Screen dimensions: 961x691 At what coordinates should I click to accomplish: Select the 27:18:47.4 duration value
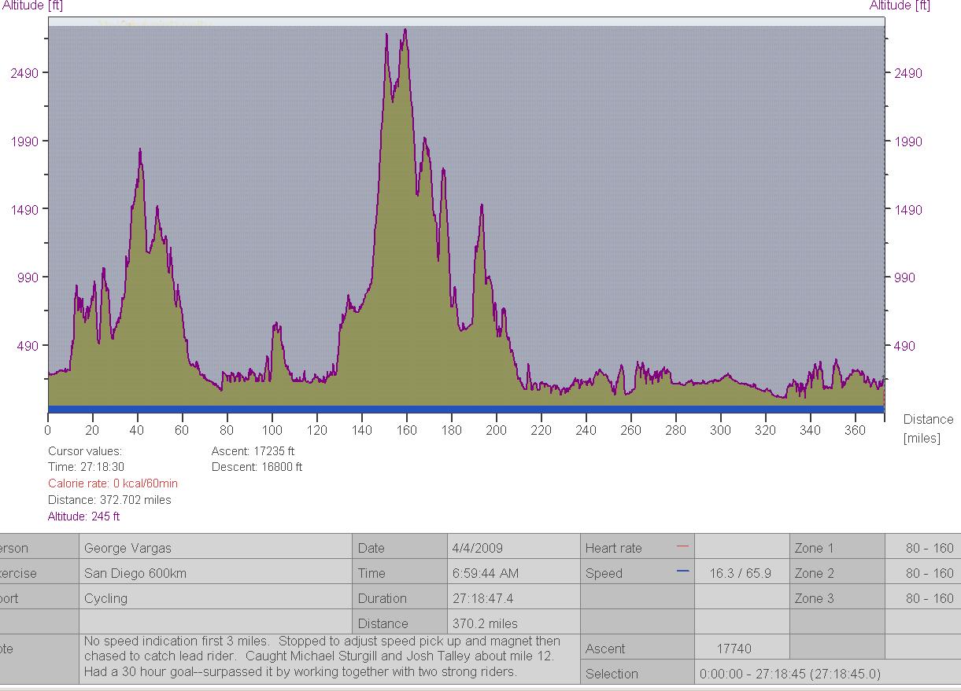482,598
